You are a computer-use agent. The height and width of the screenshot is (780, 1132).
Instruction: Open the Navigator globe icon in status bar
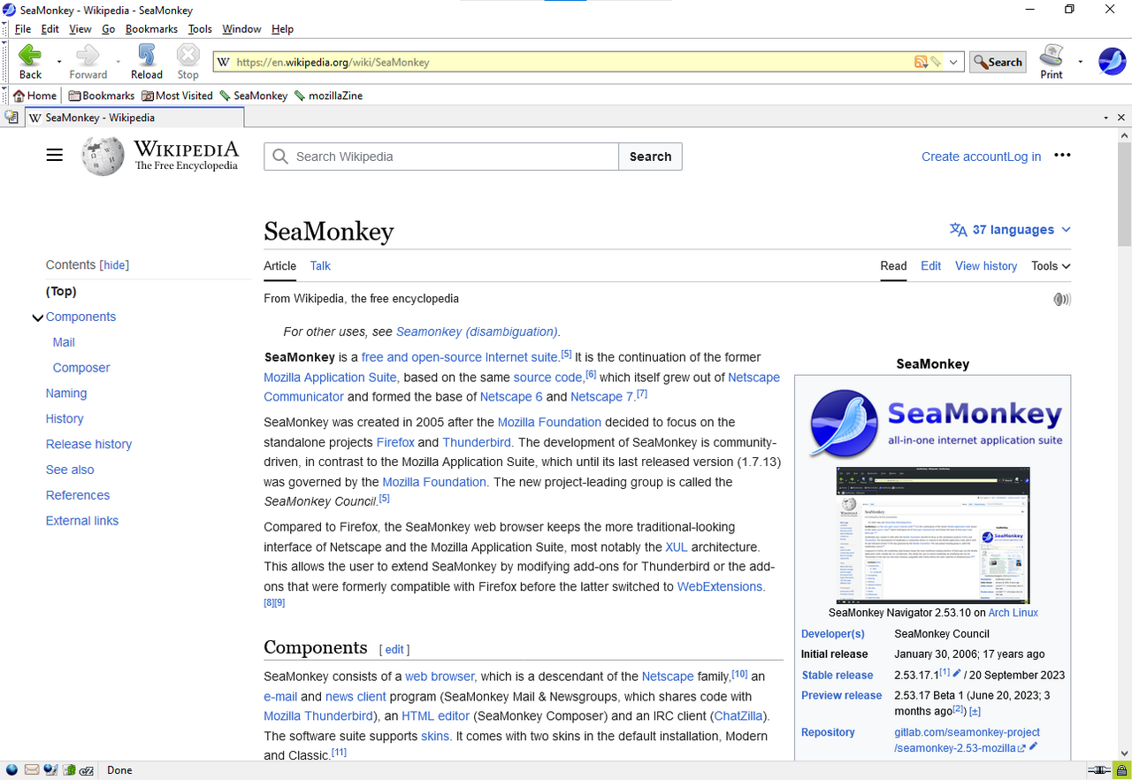pos(11,770)
